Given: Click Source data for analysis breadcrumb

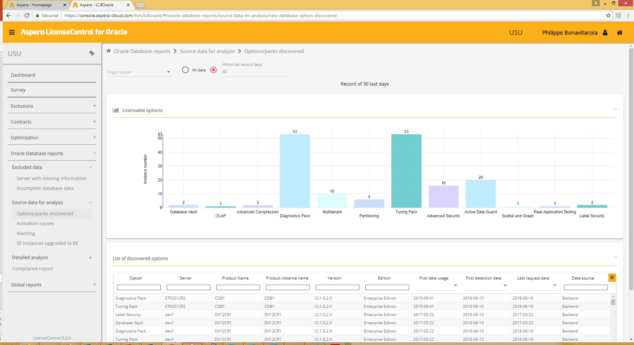Looking at the screenshot, I should pyautogui.click(x=207, y=51).
